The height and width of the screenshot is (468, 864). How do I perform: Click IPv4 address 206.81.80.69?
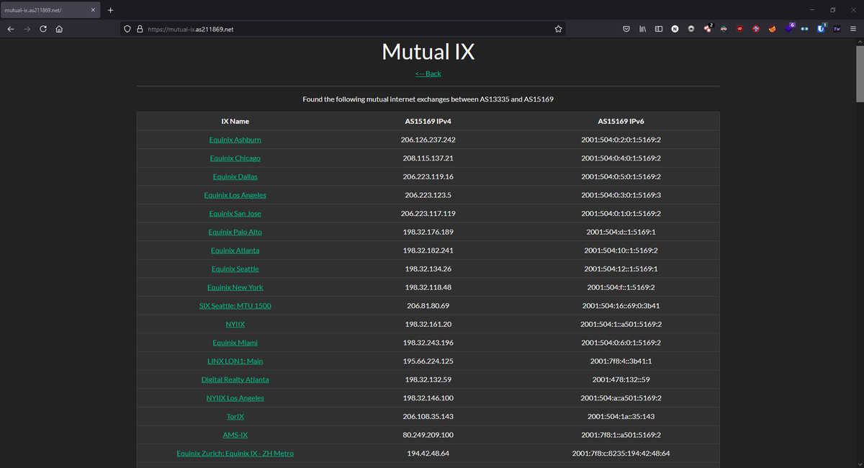point(428,306)
